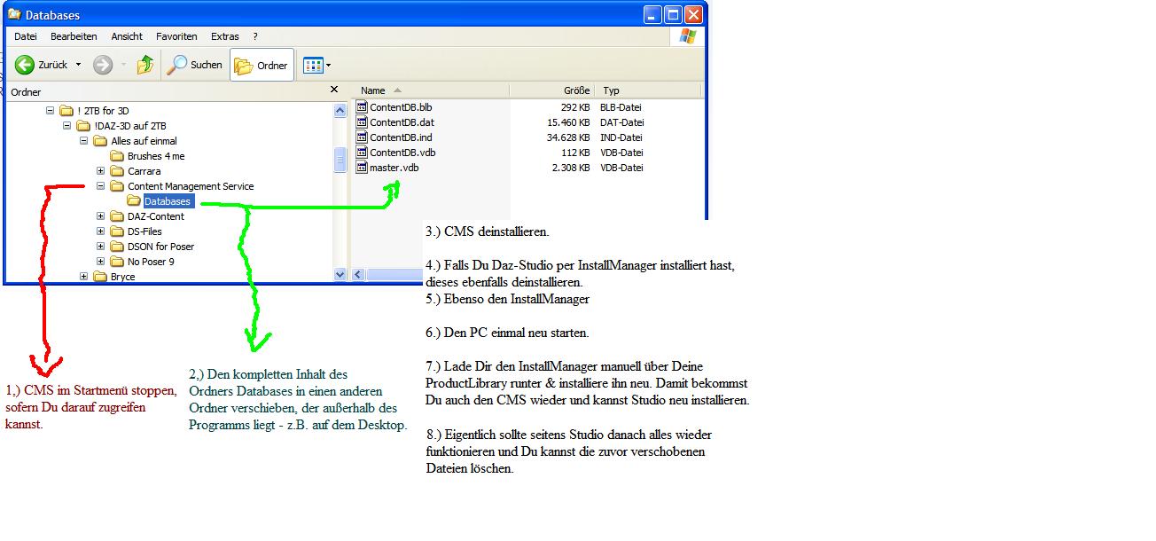Open the Favoriten menu

[176, 36]
